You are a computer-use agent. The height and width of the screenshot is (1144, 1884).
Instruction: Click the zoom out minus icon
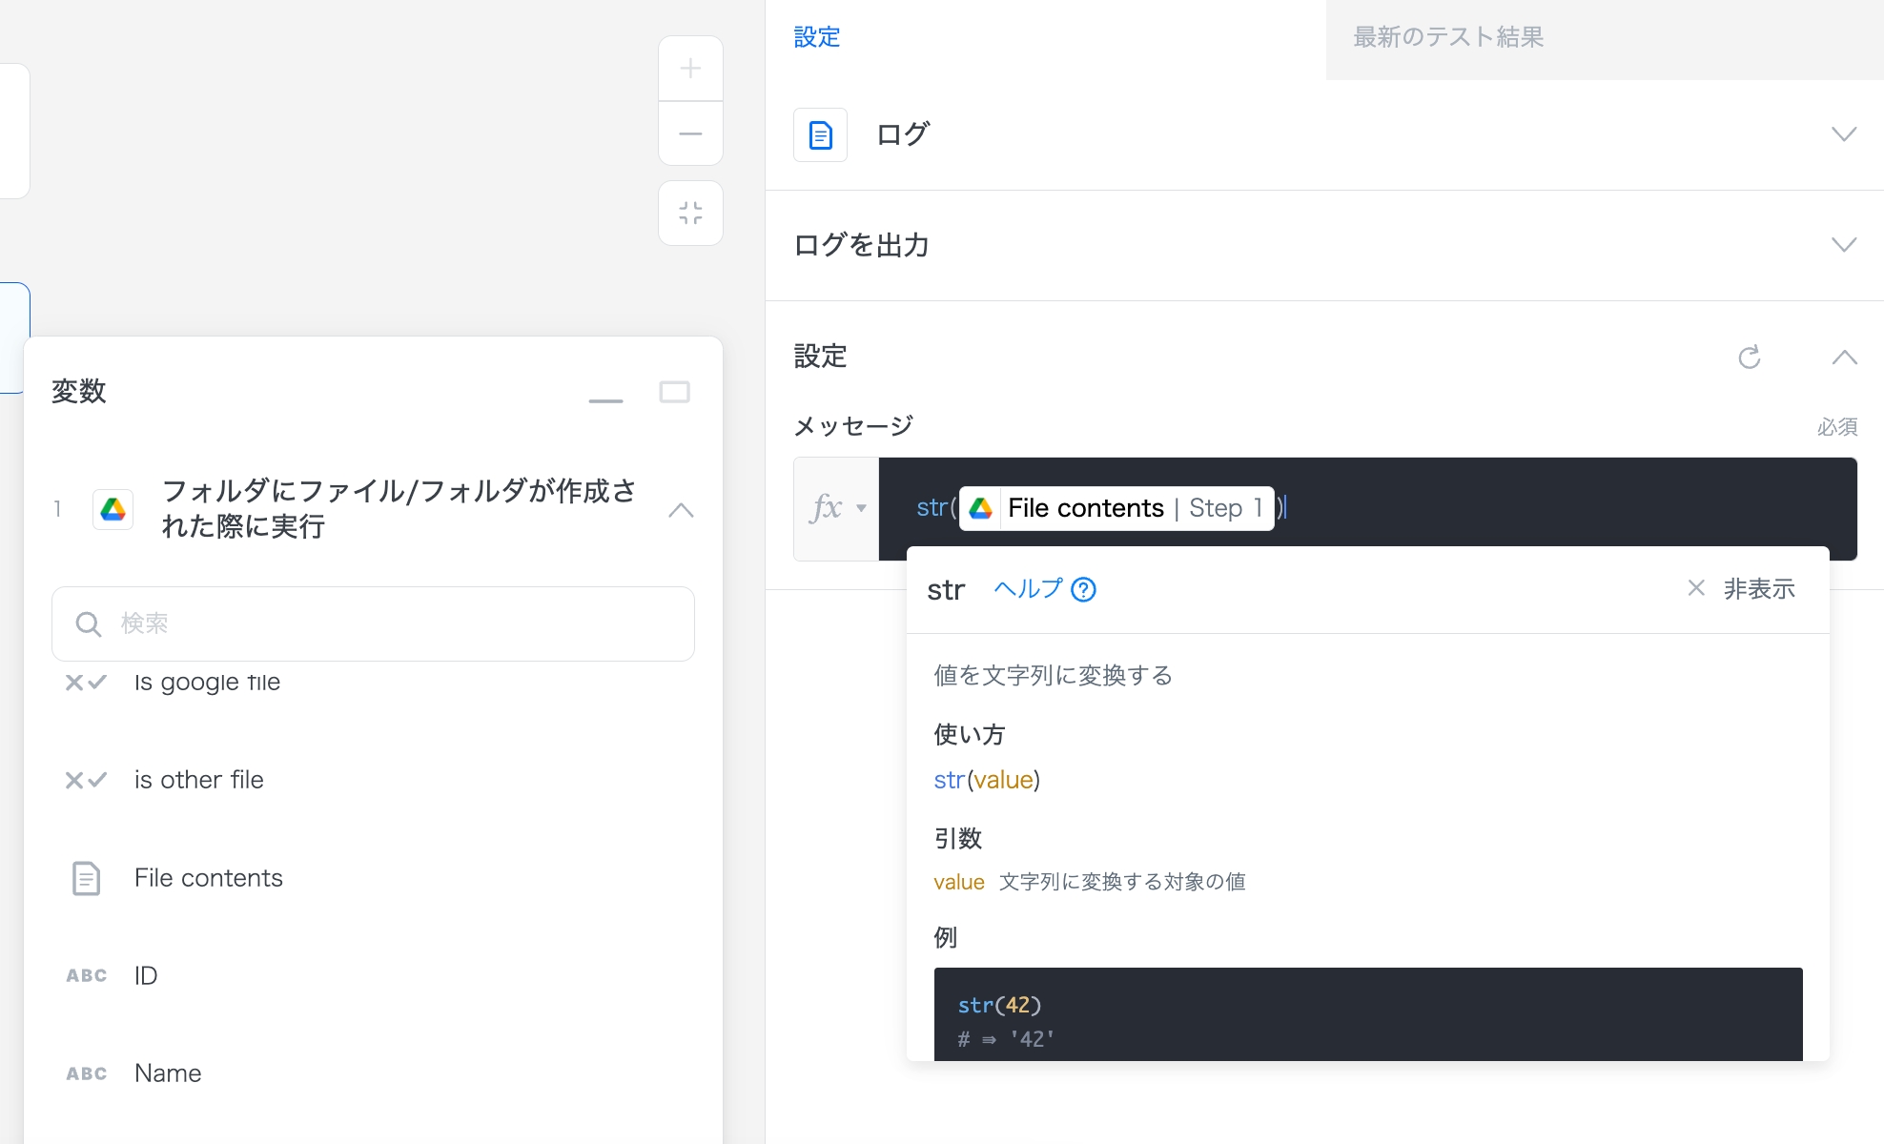[690, 134]
